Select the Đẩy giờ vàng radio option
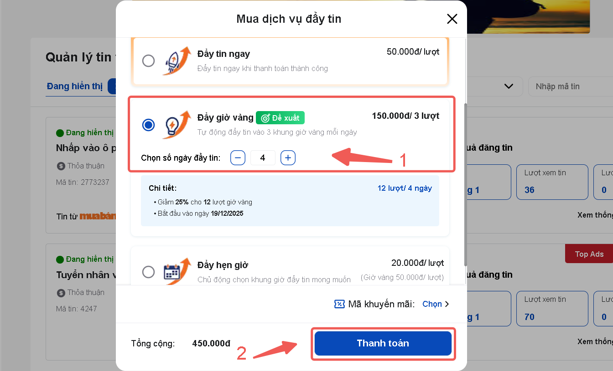Screen dimensions: 613x371 pos(148,124)
